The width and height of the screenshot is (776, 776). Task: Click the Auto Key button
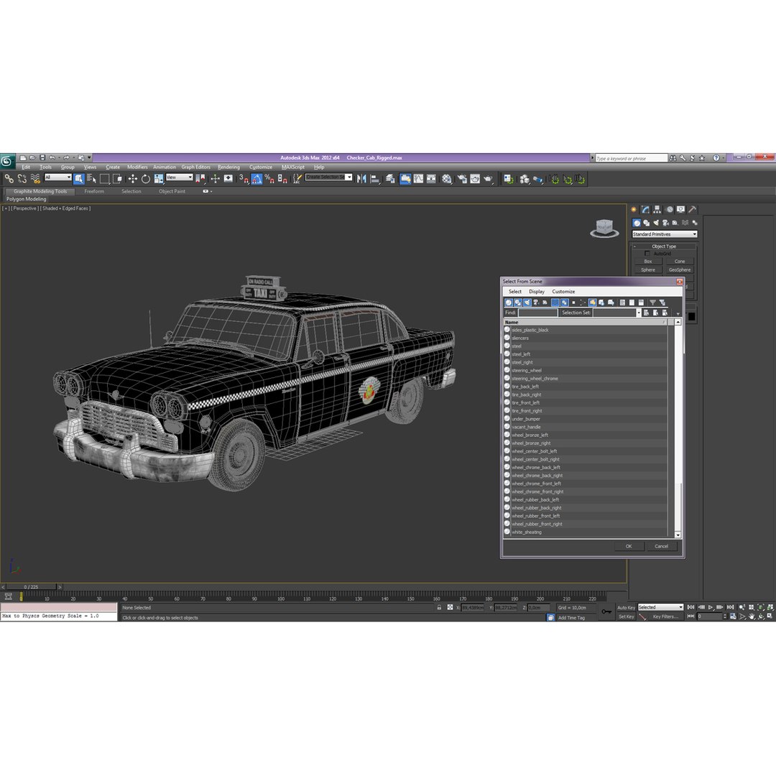626,608
